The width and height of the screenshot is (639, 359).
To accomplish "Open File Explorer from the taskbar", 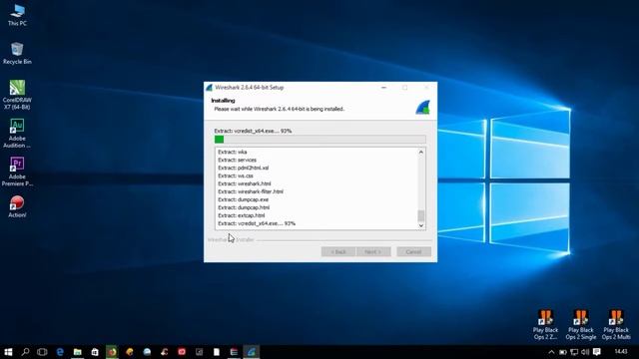I will pyautogui.click(x=78, y=352).
